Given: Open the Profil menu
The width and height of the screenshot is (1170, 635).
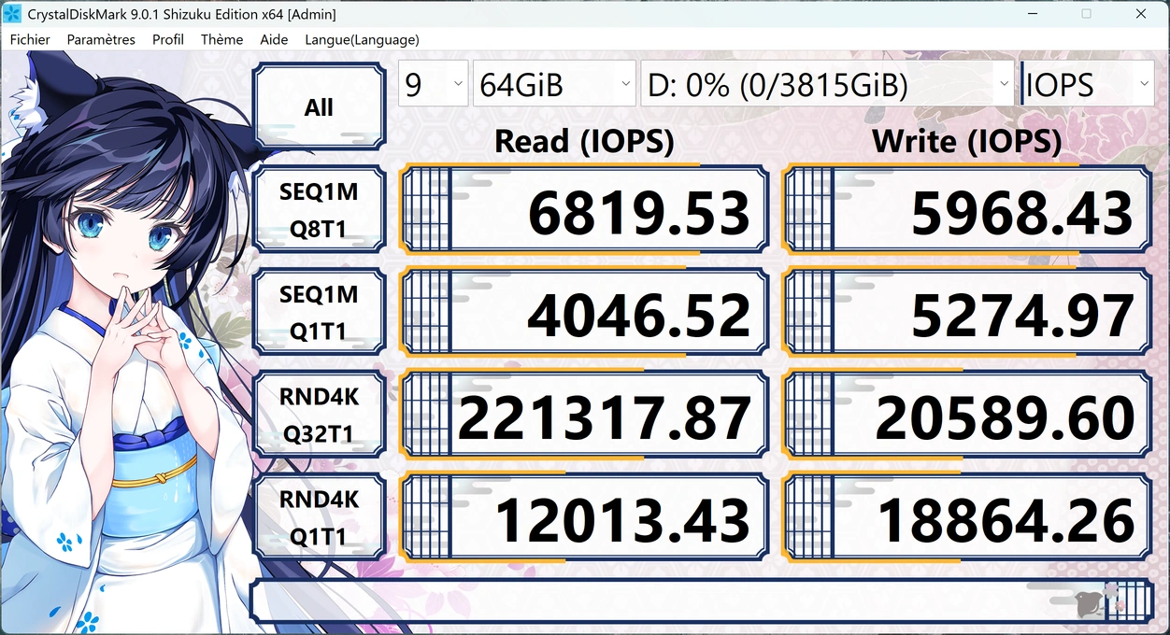Looking at the screenshot, I should [168, 39].
